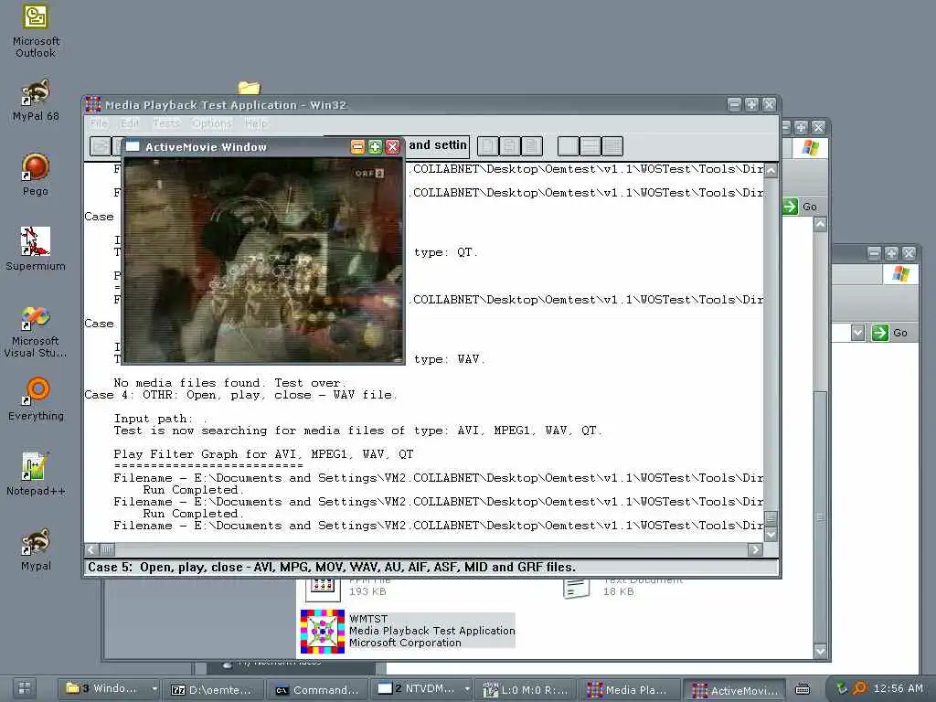Viewport: 936px width, 702px height.
Task: Click scroll right arrow of the log horizontal scrollbar
Action: [755, 549]
